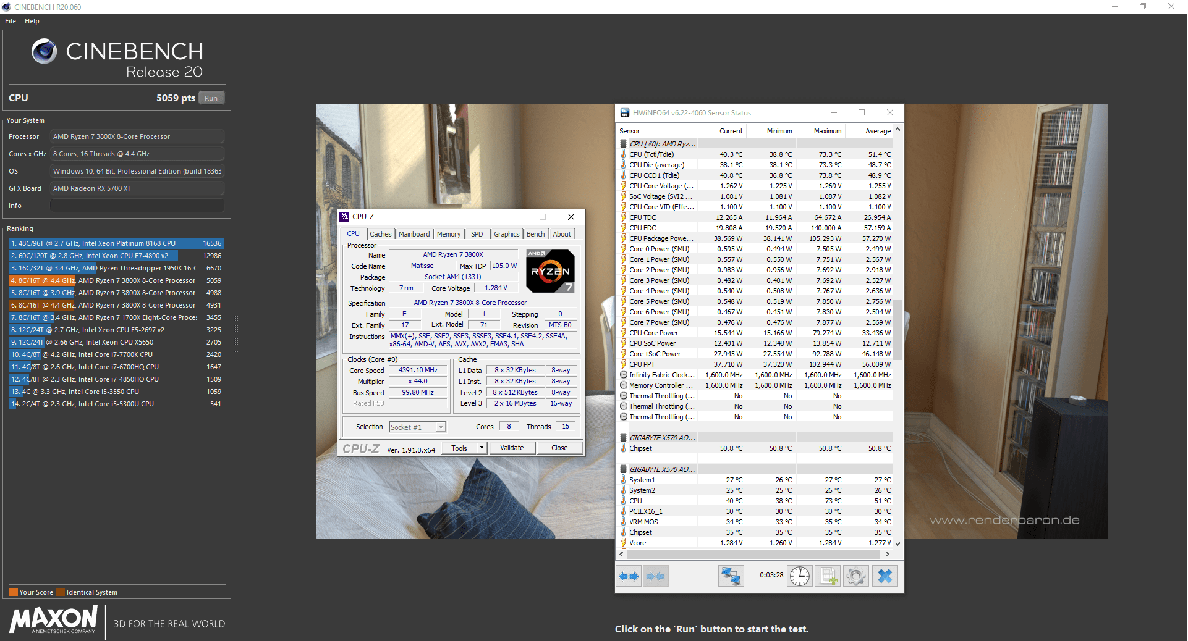Screen dimensions: 1188x641
Task: Click the Current column header in HWiNFO
Action: [x=721, y=131]
